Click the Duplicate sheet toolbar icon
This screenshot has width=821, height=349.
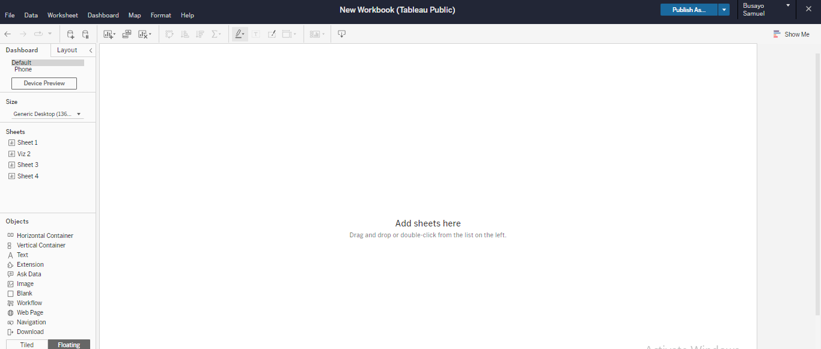(127, 34)
